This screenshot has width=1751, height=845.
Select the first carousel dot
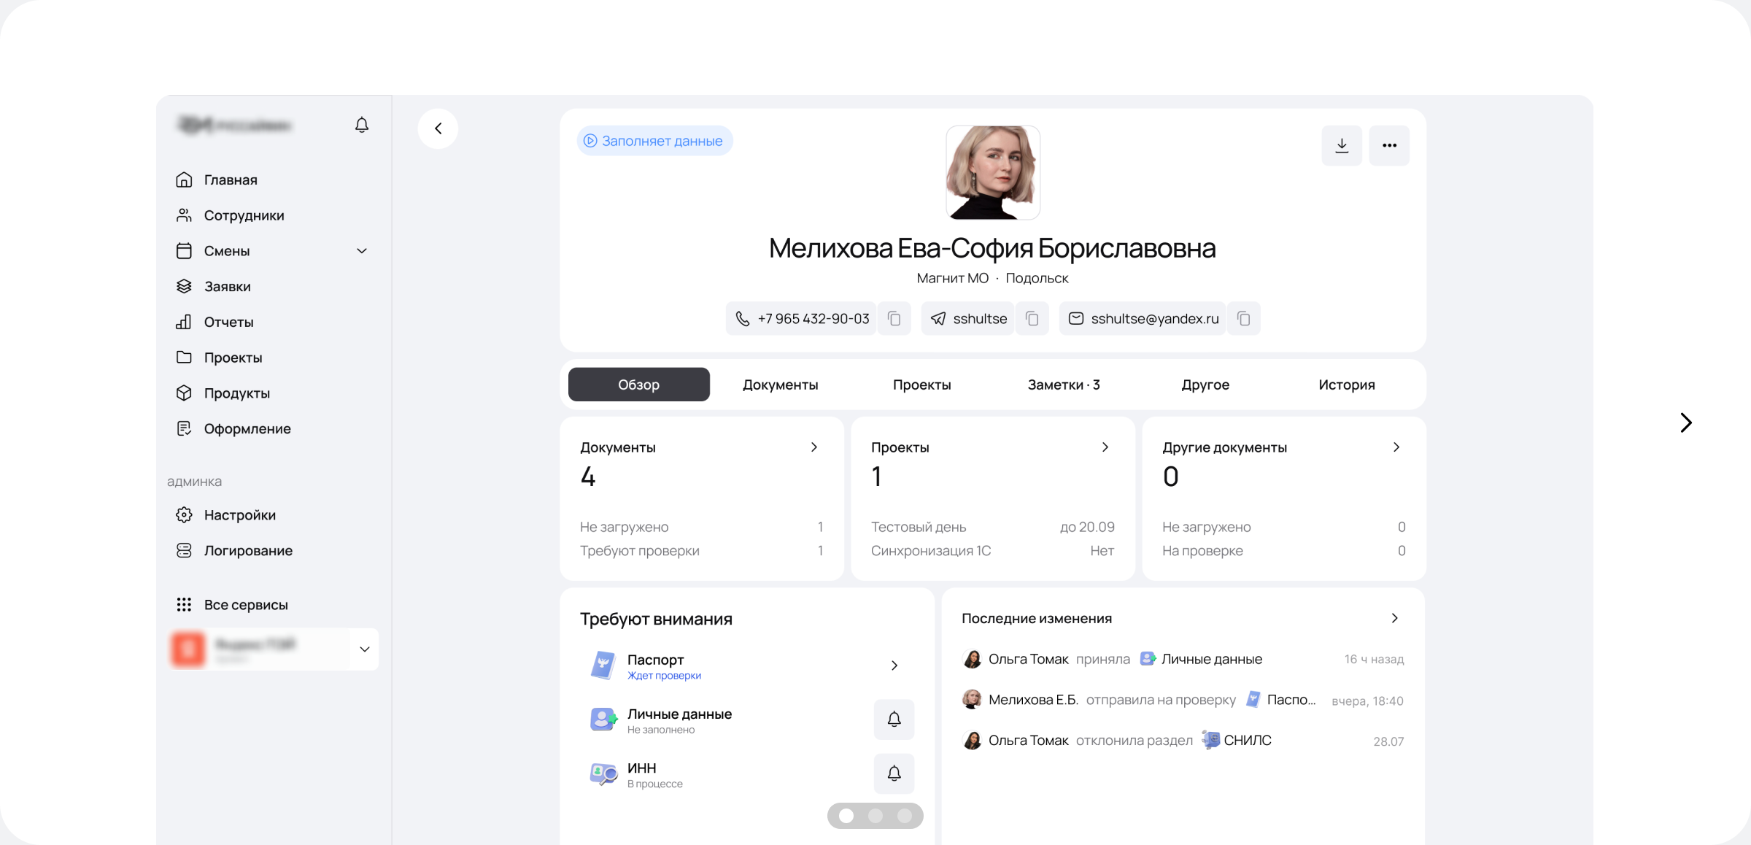(846, 816)
